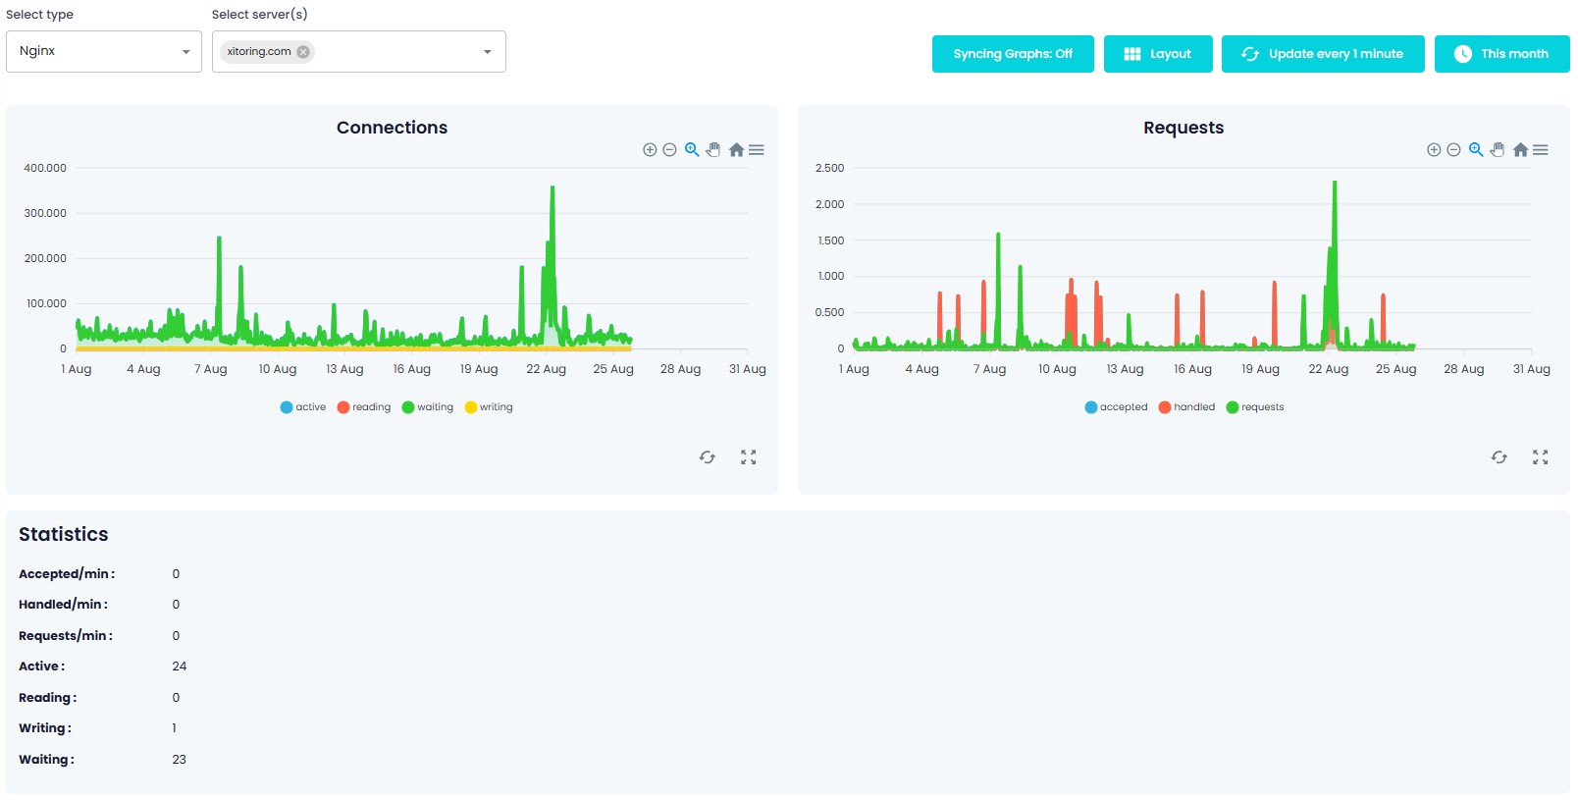This screenshot has height=800, width=1578.
Task: Select panning hand tool in Connections chart
Action: coord(713,150)
